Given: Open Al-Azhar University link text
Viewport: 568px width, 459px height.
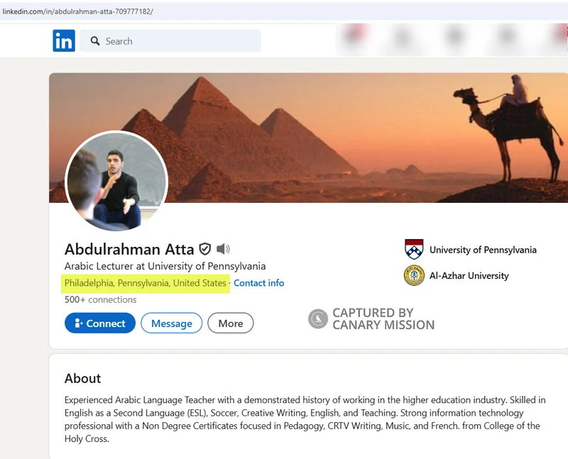Looking at the screenshot, I should tap(469, 276).
